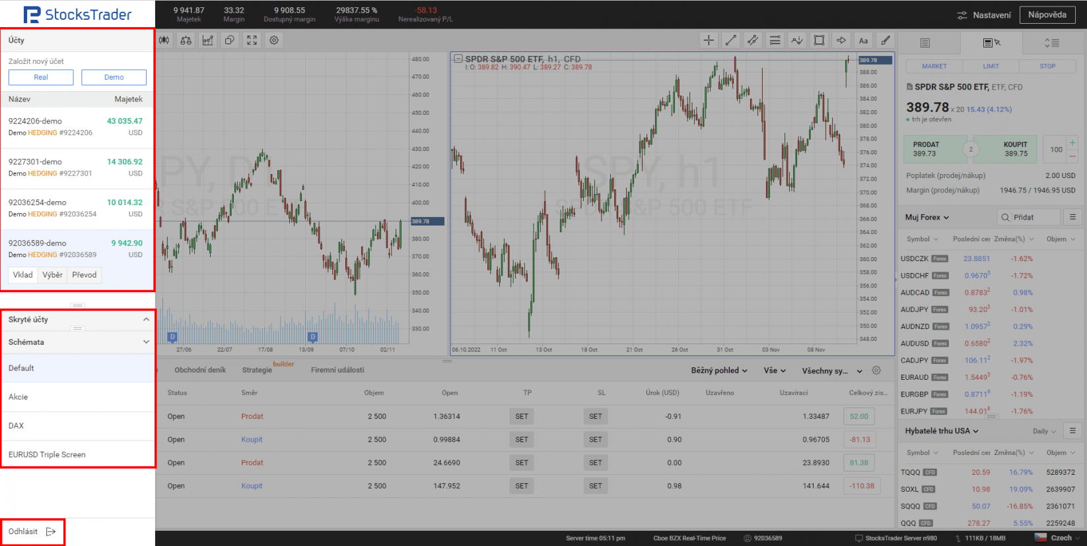The image size is (1087, 546).
Task: Select the STOP order type
Action: (x=1047, y=67)
